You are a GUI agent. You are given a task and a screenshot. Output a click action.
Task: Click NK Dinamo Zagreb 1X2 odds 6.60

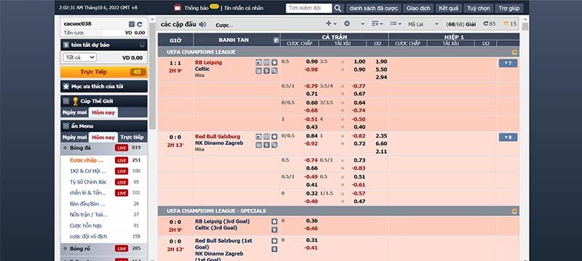pos(381,144)
